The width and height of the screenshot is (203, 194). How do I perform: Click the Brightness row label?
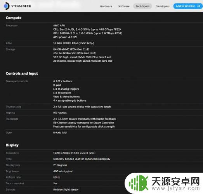click(12, 171)
